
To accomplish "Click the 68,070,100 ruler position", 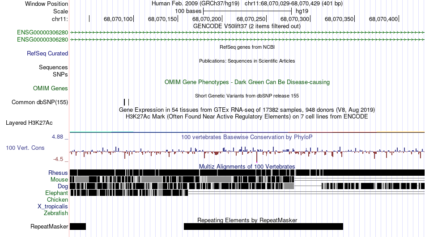I will (118, 19).
